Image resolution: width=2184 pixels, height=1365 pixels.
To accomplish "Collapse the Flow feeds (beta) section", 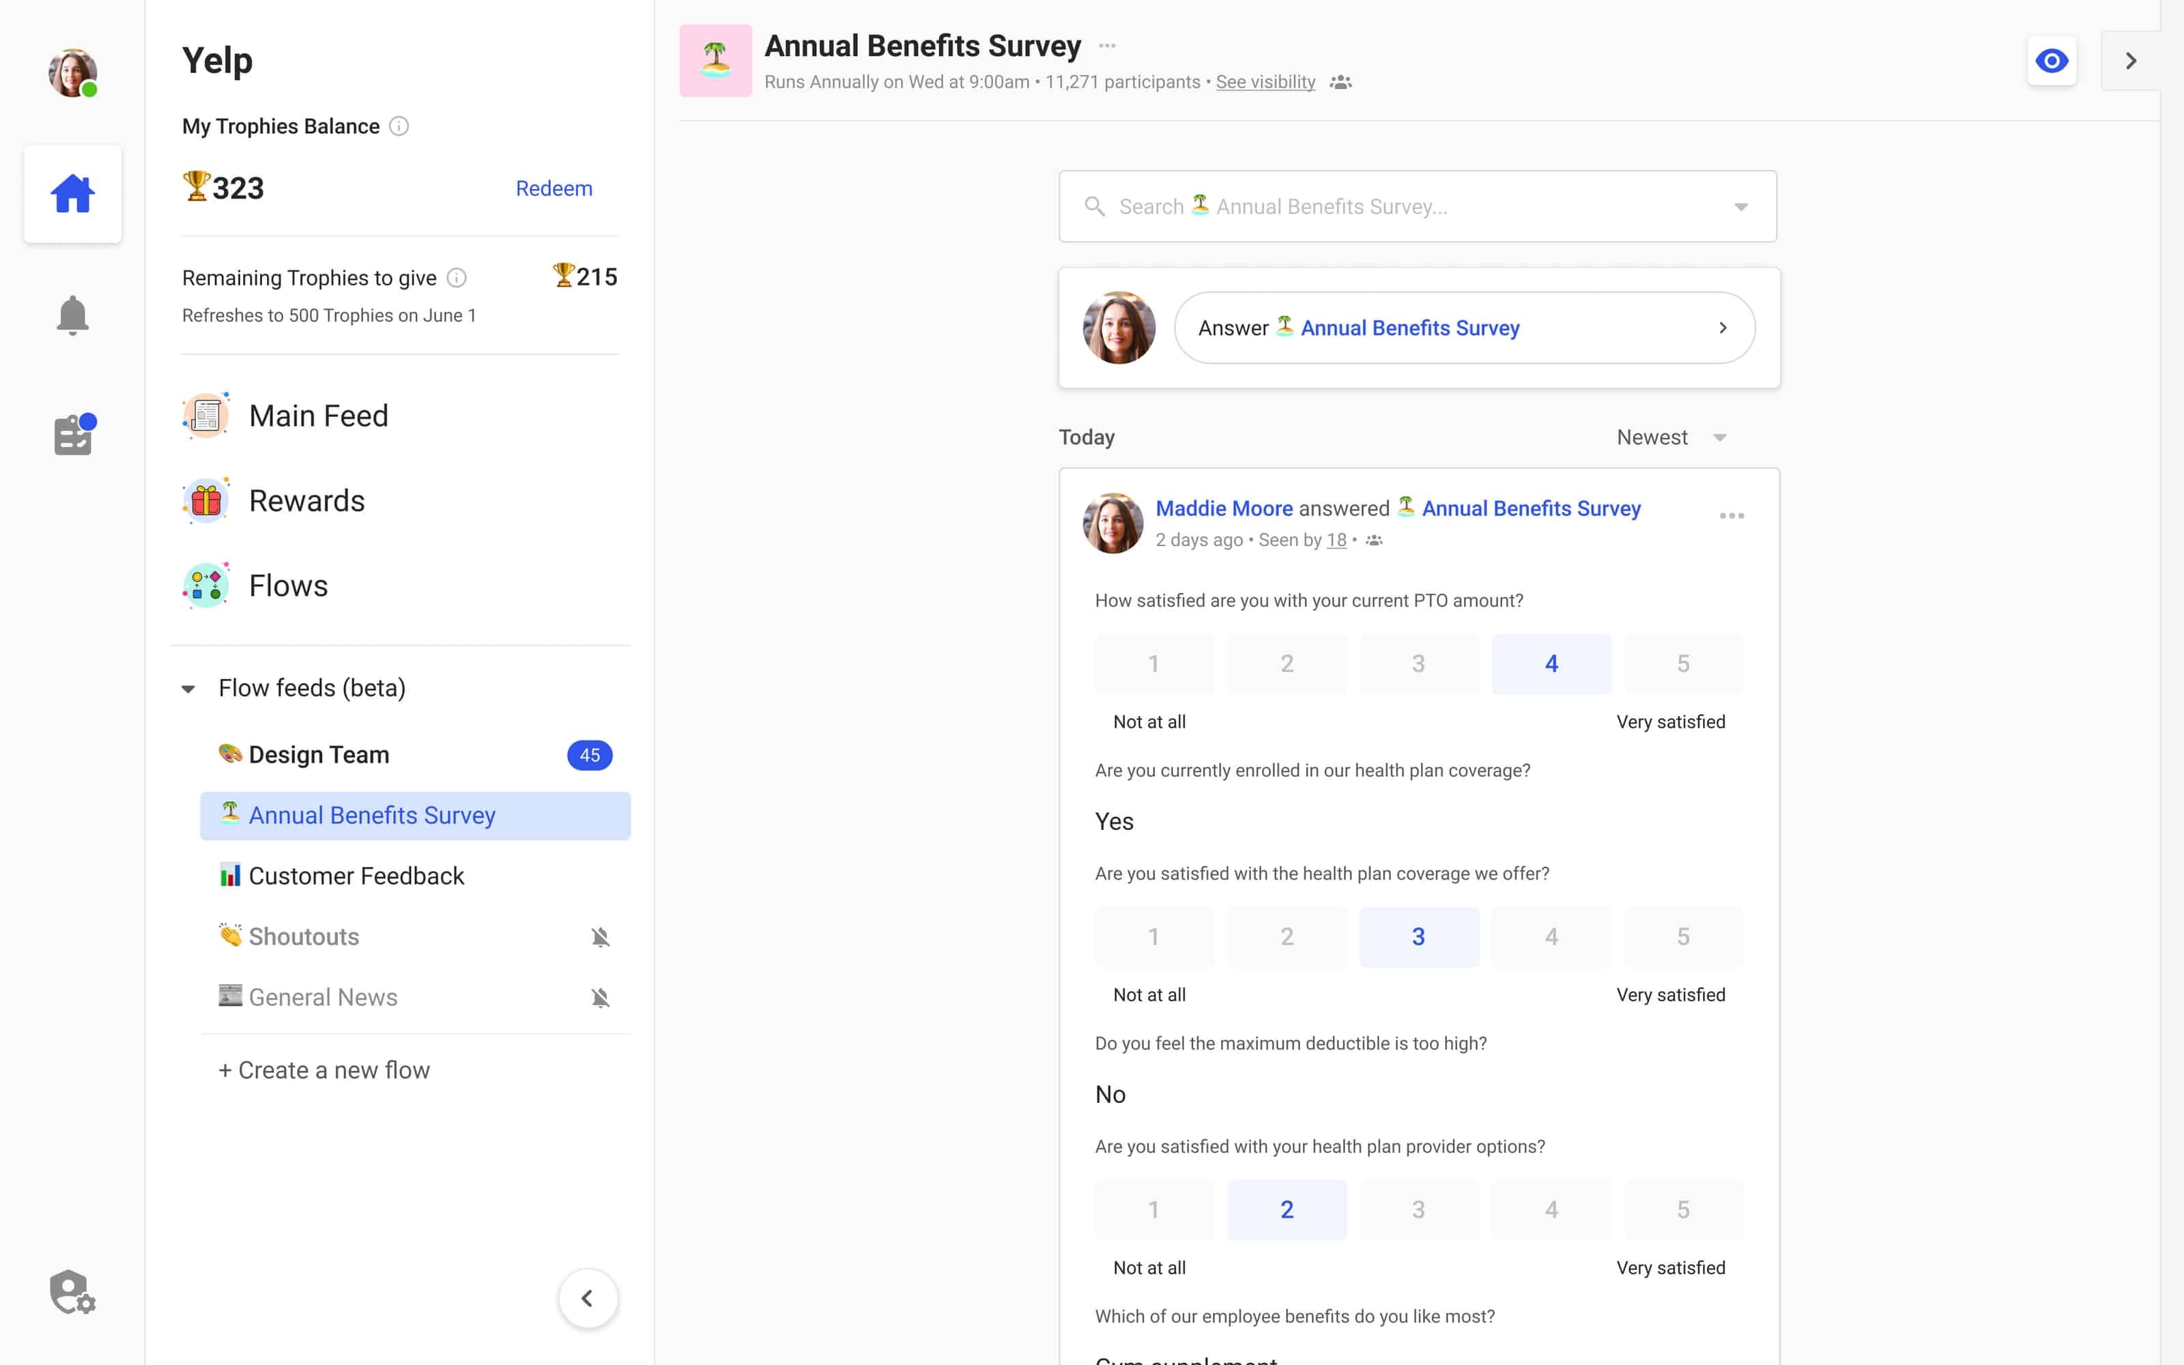I will pyautogui.click(x=188, y=688).
